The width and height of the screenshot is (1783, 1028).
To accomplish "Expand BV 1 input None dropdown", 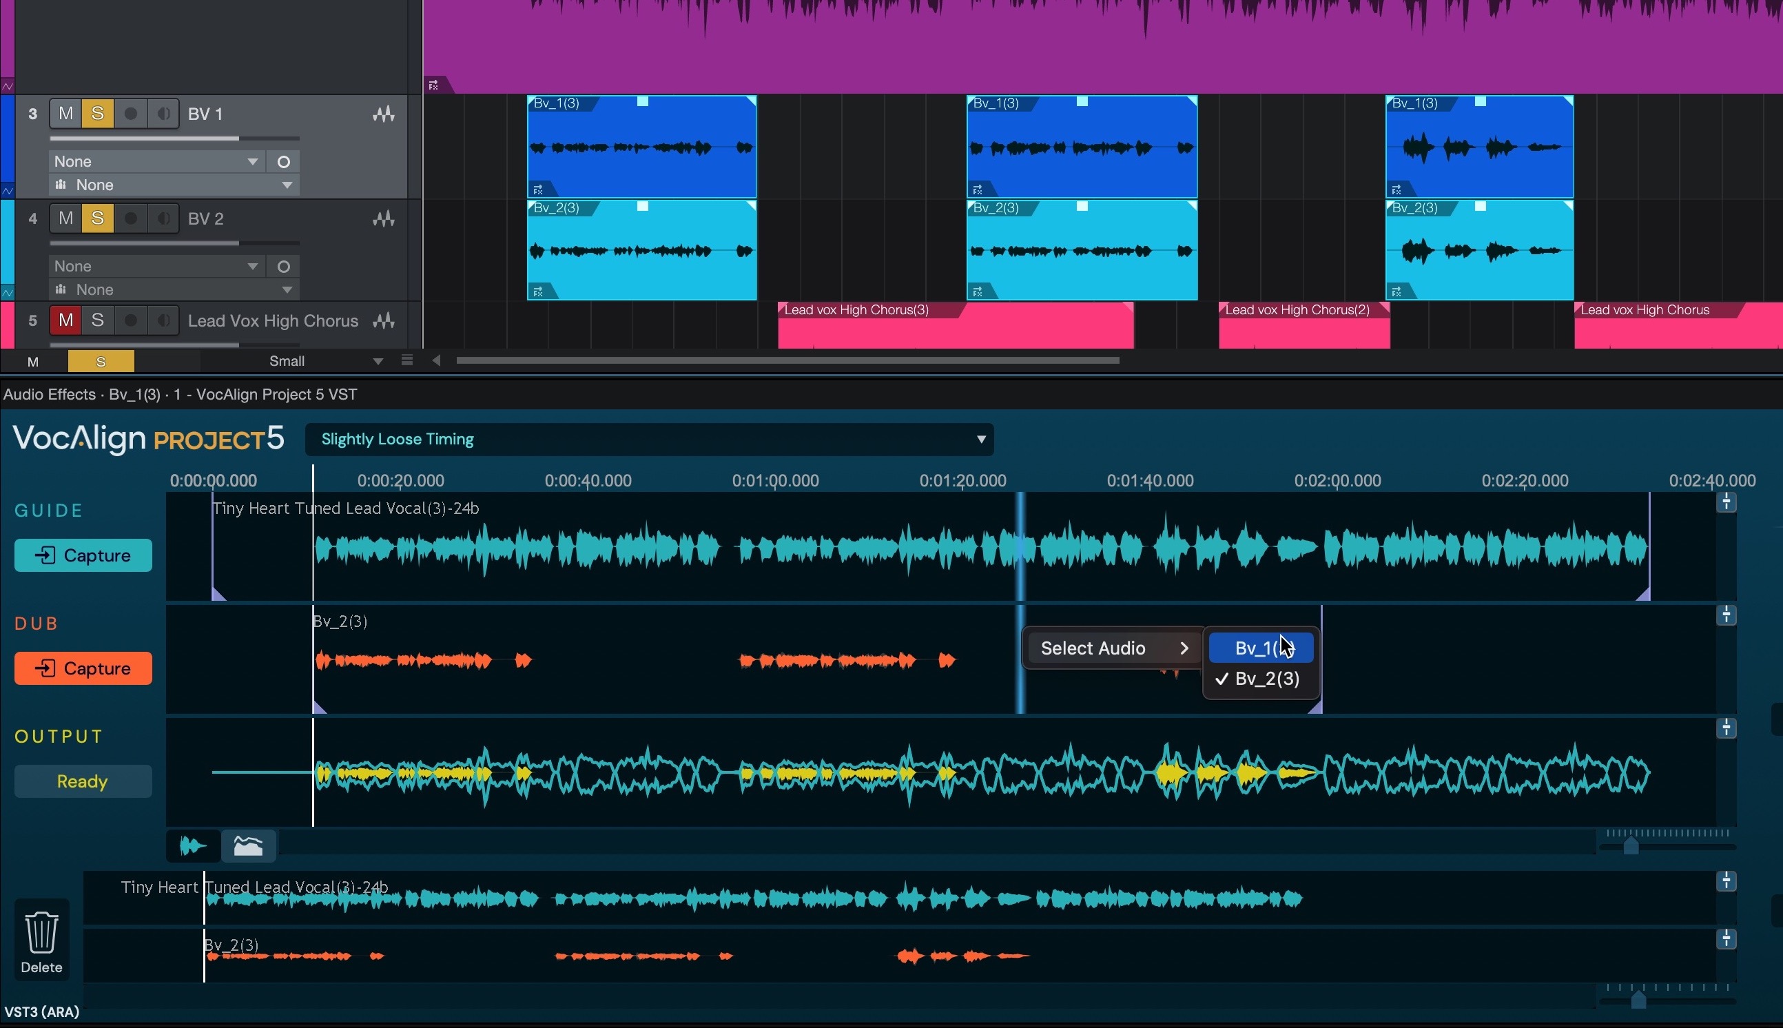I will click(x=156, y=161).
